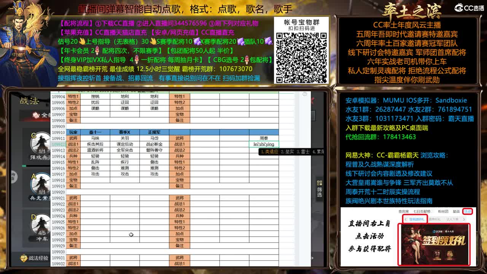Click the 备注 label in row 109919
The image size is (487, 274).
[73, 186]
